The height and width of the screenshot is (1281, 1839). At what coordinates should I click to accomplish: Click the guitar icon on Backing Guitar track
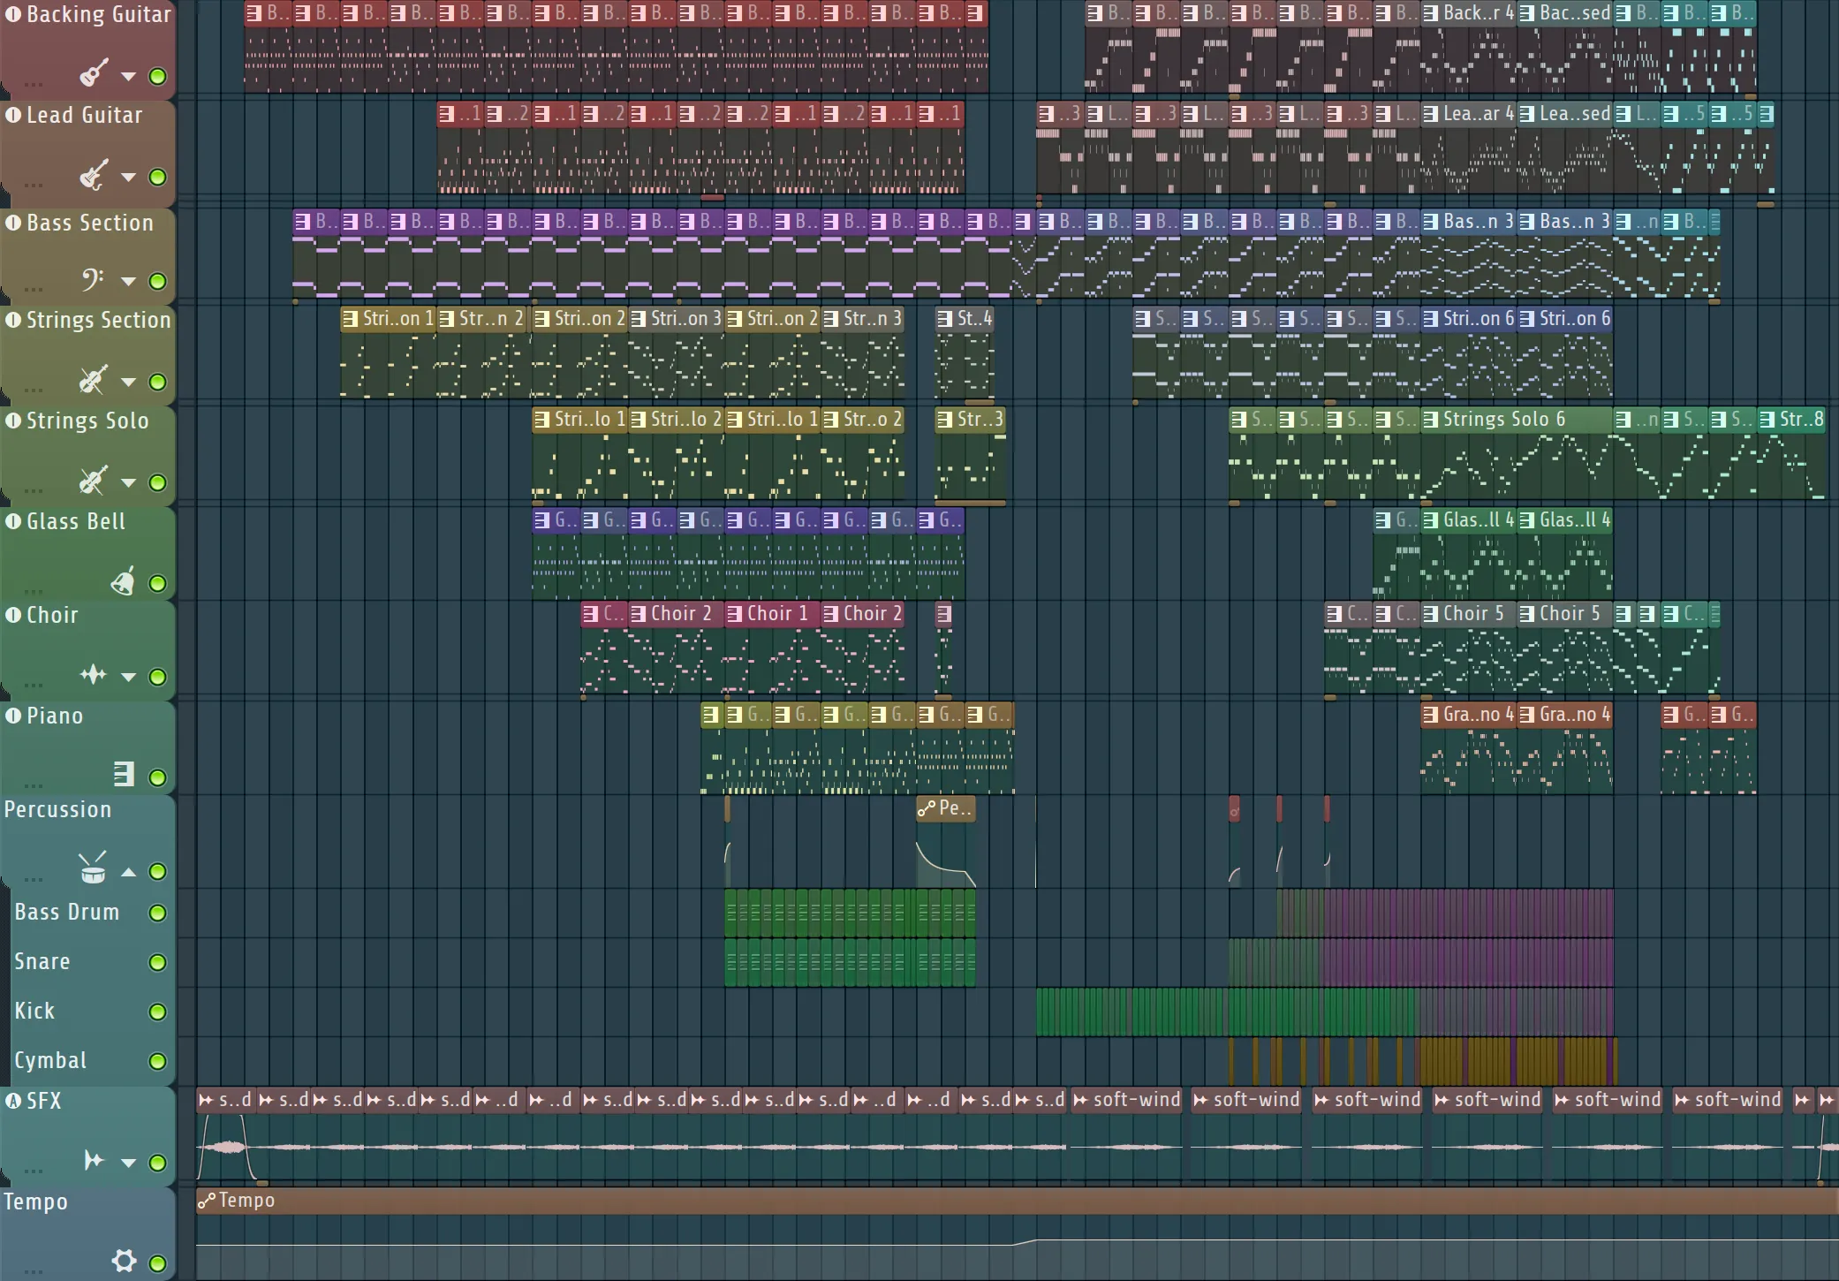pyautogui.click(x=94, y=73)
